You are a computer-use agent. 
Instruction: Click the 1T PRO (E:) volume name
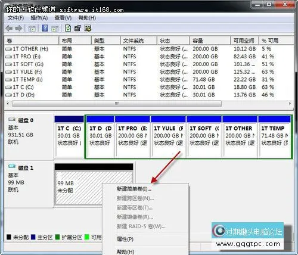point(26,57)
